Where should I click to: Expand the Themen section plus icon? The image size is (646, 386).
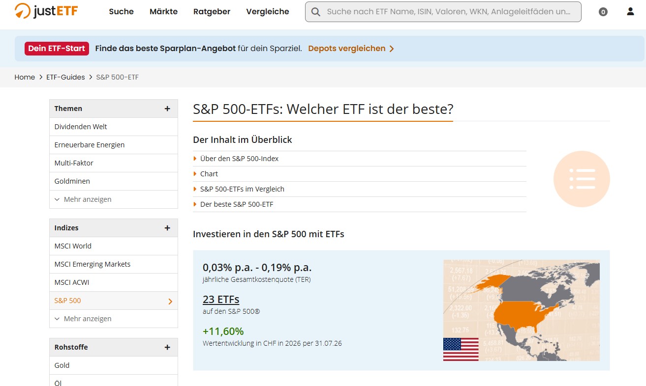point(167,109)
